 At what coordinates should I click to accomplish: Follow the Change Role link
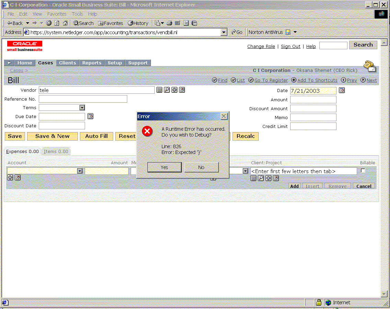click(x=261, y=47)
